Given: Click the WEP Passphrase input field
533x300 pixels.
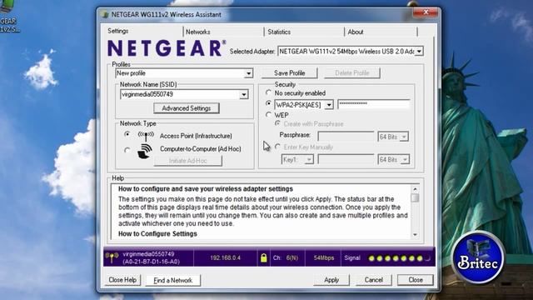Looking at the screenshot, I should 346,137.
